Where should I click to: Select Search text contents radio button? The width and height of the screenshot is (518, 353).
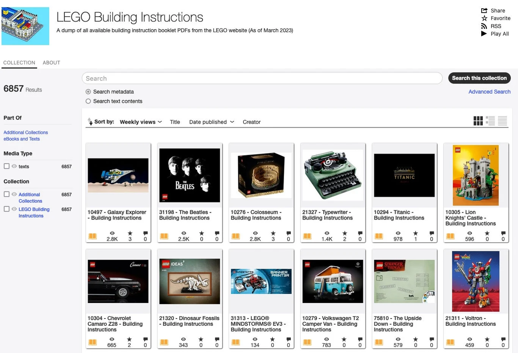click(88, 101)
